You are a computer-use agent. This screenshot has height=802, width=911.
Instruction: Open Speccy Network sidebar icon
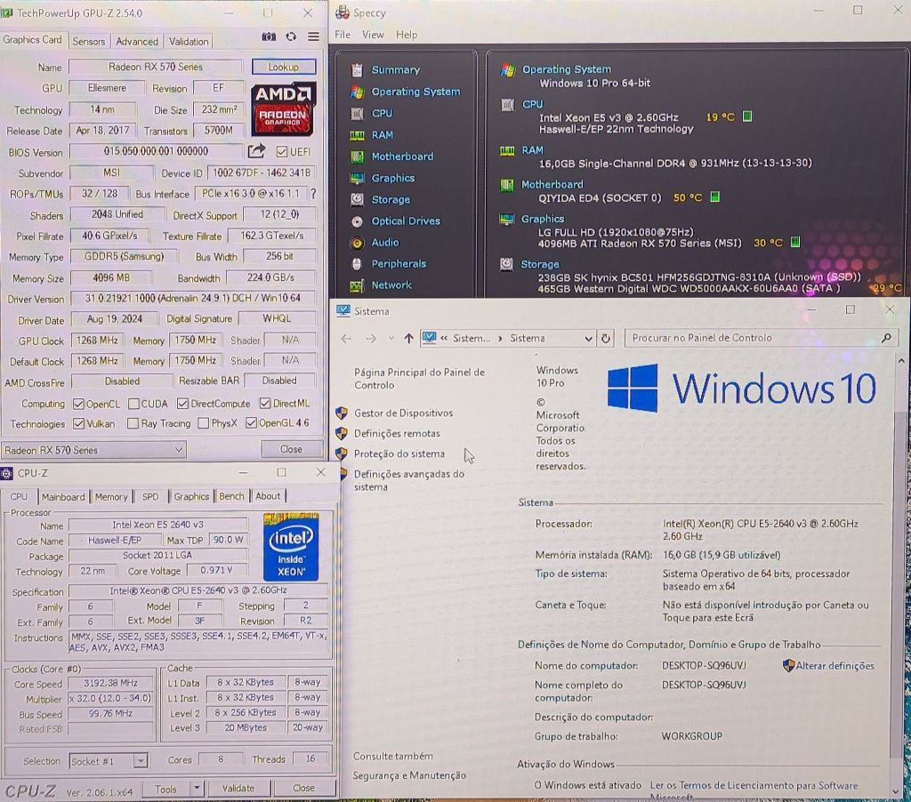pyautogui.click(x=357, y=285)
